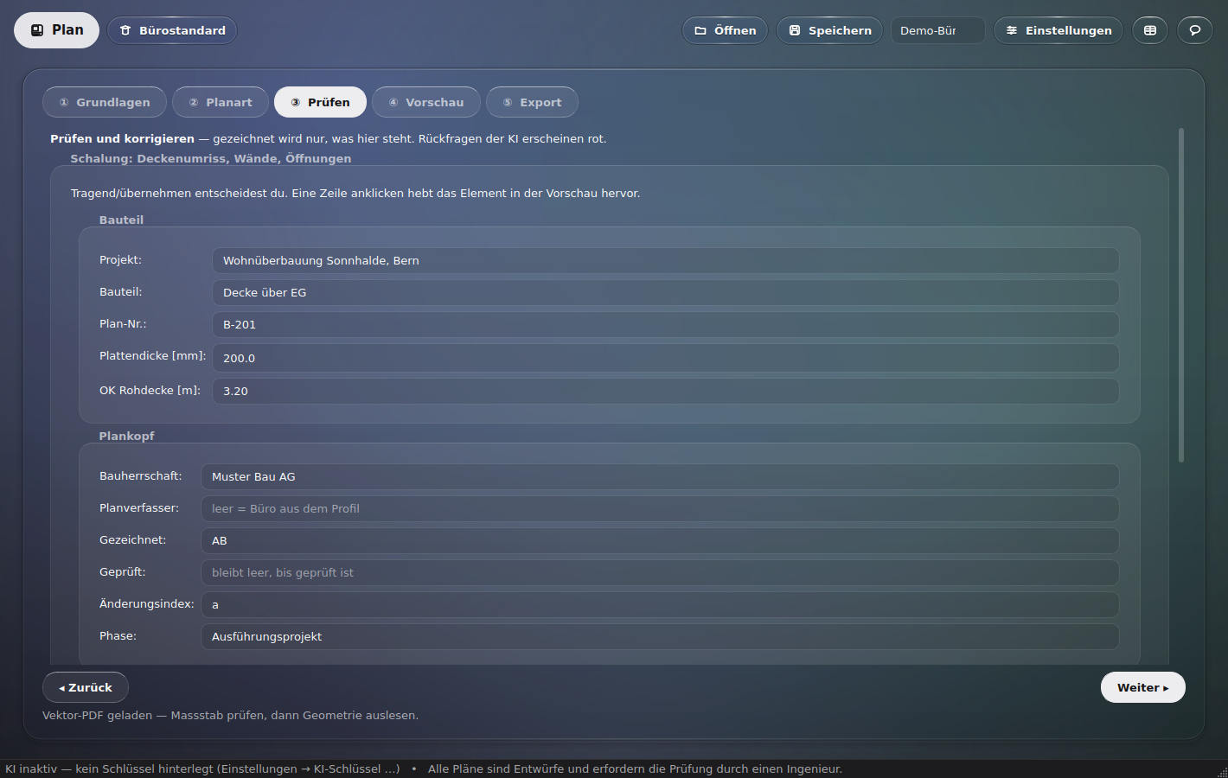Click the 'Prüfen und korrigieren' instruction text

(x=329, y=138)
